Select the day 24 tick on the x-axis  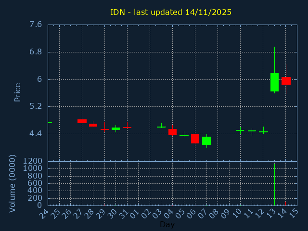tap(46, 212)
